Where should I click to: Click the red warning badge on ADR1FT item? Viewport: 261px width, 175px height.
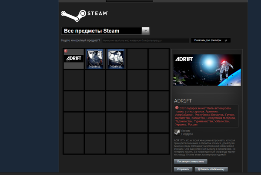point(66,51)
